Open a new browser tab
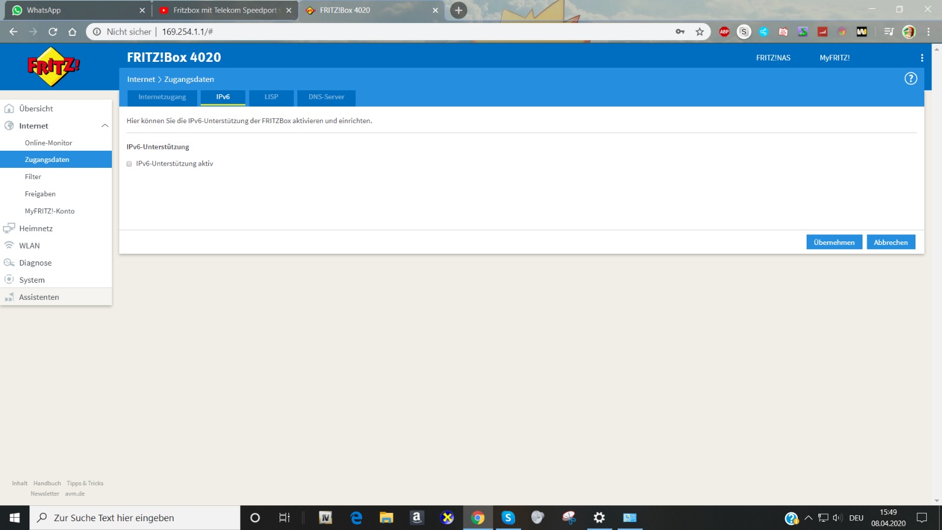Screen dimensions: 942x530 click(459, 10)
